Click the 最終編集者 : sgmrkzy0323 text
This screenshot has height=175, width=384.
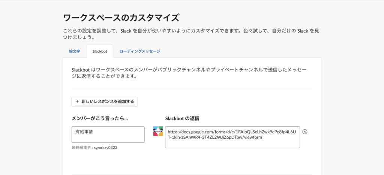pyautogui.click(x=94, y=148)
